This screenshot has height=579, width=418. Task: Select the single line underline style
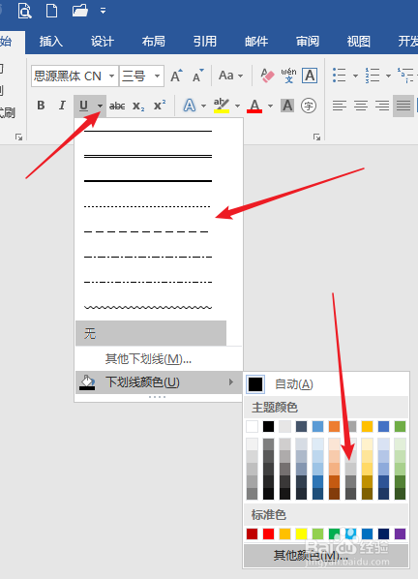click(148, 131)
